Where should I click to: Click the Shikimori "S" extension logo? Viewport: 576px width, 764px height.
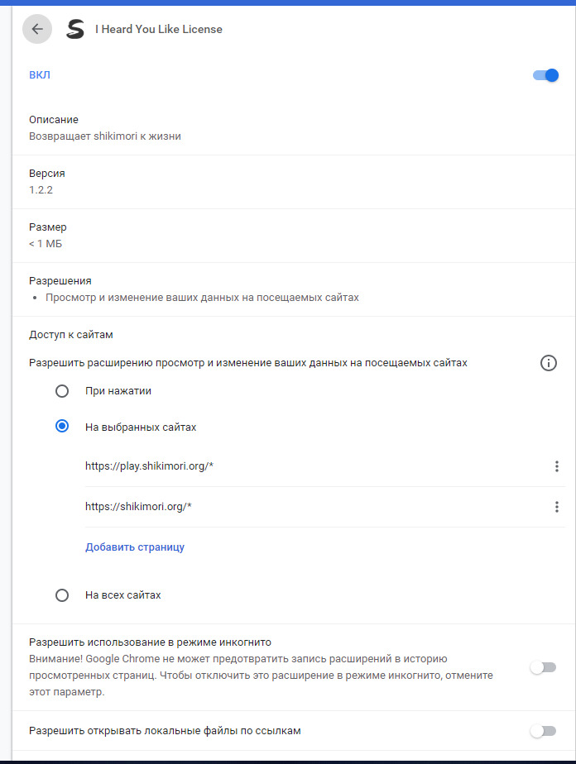[x=75, y=29]
